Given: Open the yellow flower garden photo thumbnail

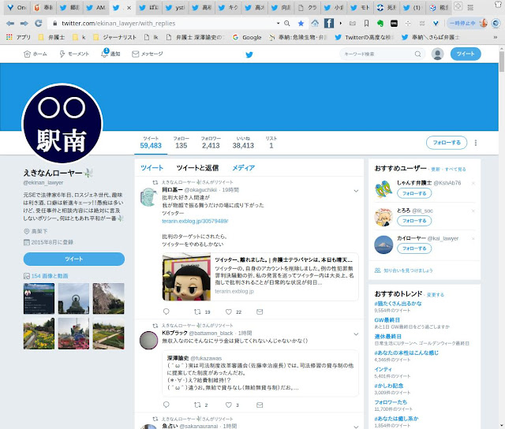Looking at the screenshot, I should pos(39,334).
